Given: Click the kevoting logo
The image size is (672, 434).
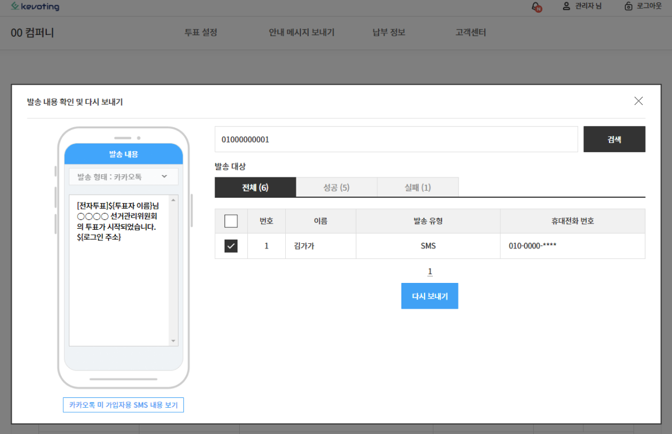Looking at the screenshot, I should coord(35,7).
